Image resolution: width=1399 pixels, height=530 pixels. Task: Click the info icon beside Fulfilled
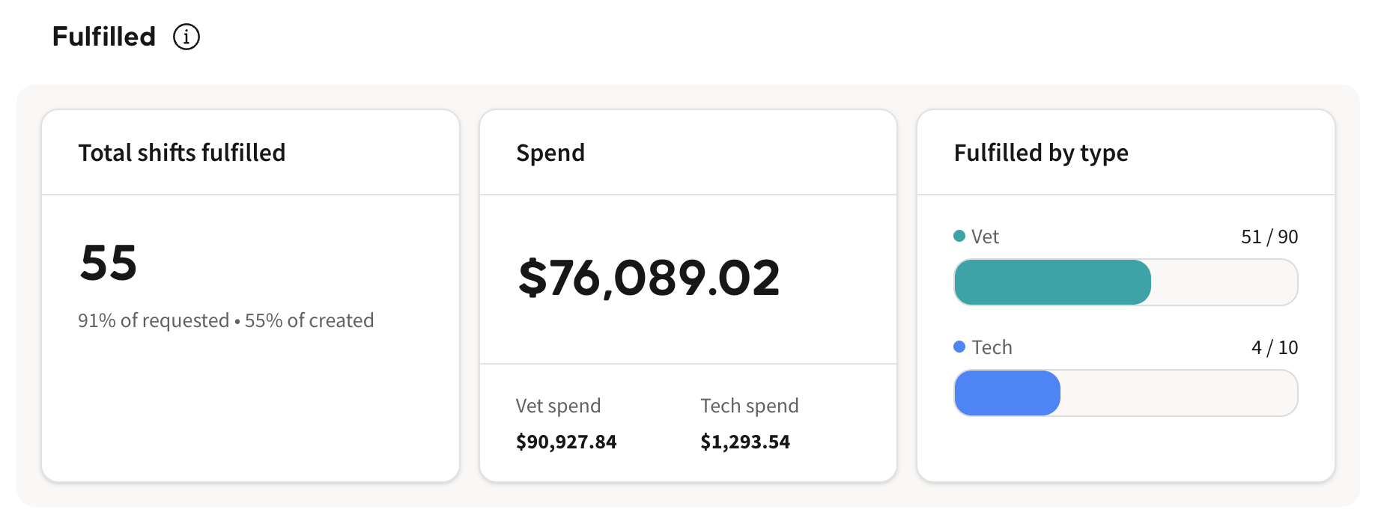(186, 37)
